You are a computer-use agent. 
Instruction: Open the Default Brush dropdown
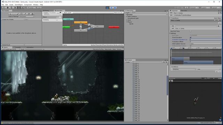13,45
